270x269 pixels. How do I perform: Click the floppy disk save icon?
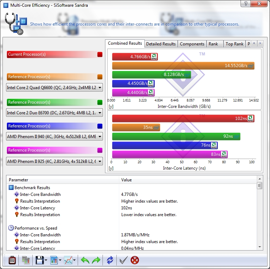point(40,260)
